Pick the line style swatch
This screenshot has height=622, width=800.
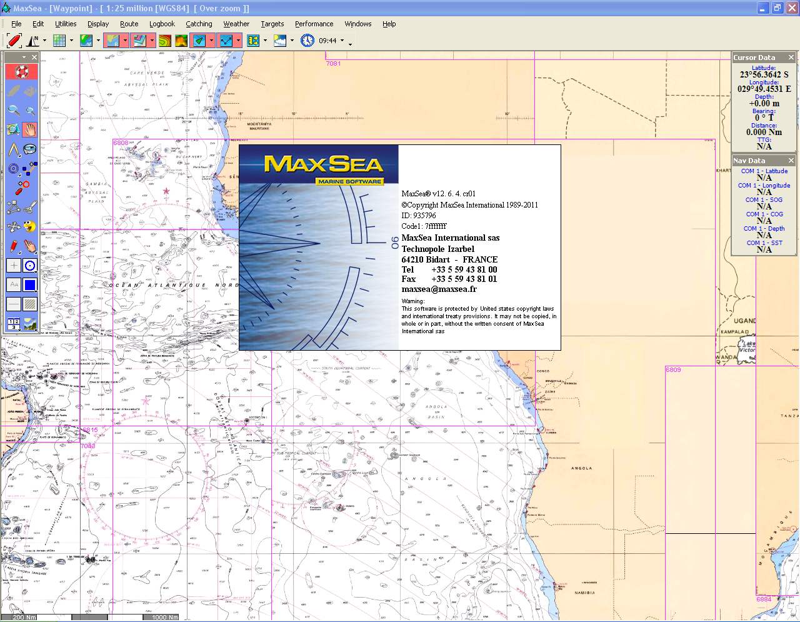pos(13,304)
